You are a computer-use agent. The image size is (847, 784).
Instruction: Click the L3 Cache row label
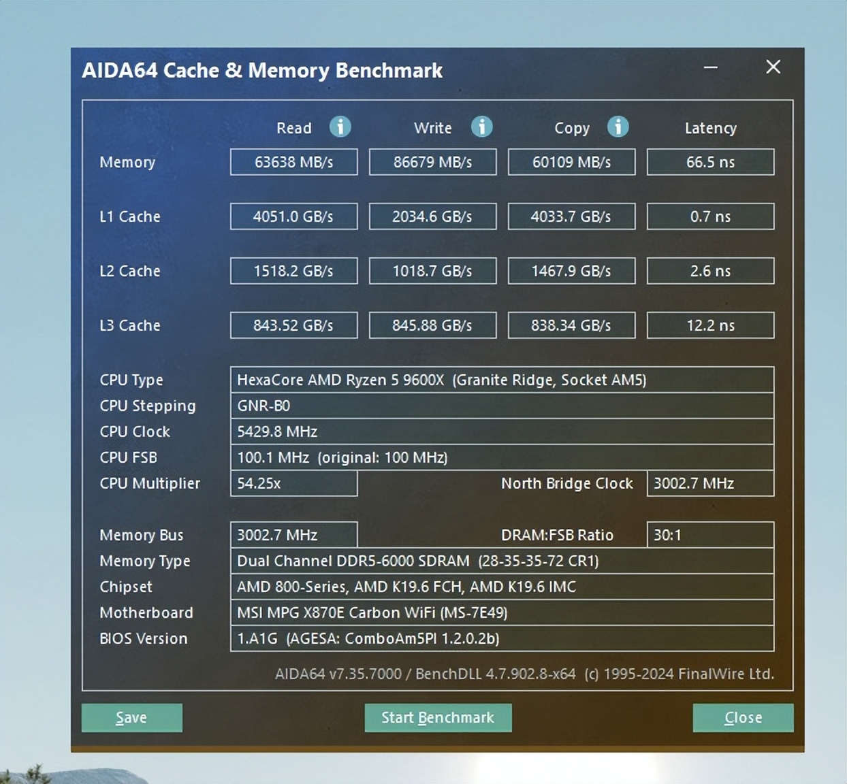[x=130, y=325]
